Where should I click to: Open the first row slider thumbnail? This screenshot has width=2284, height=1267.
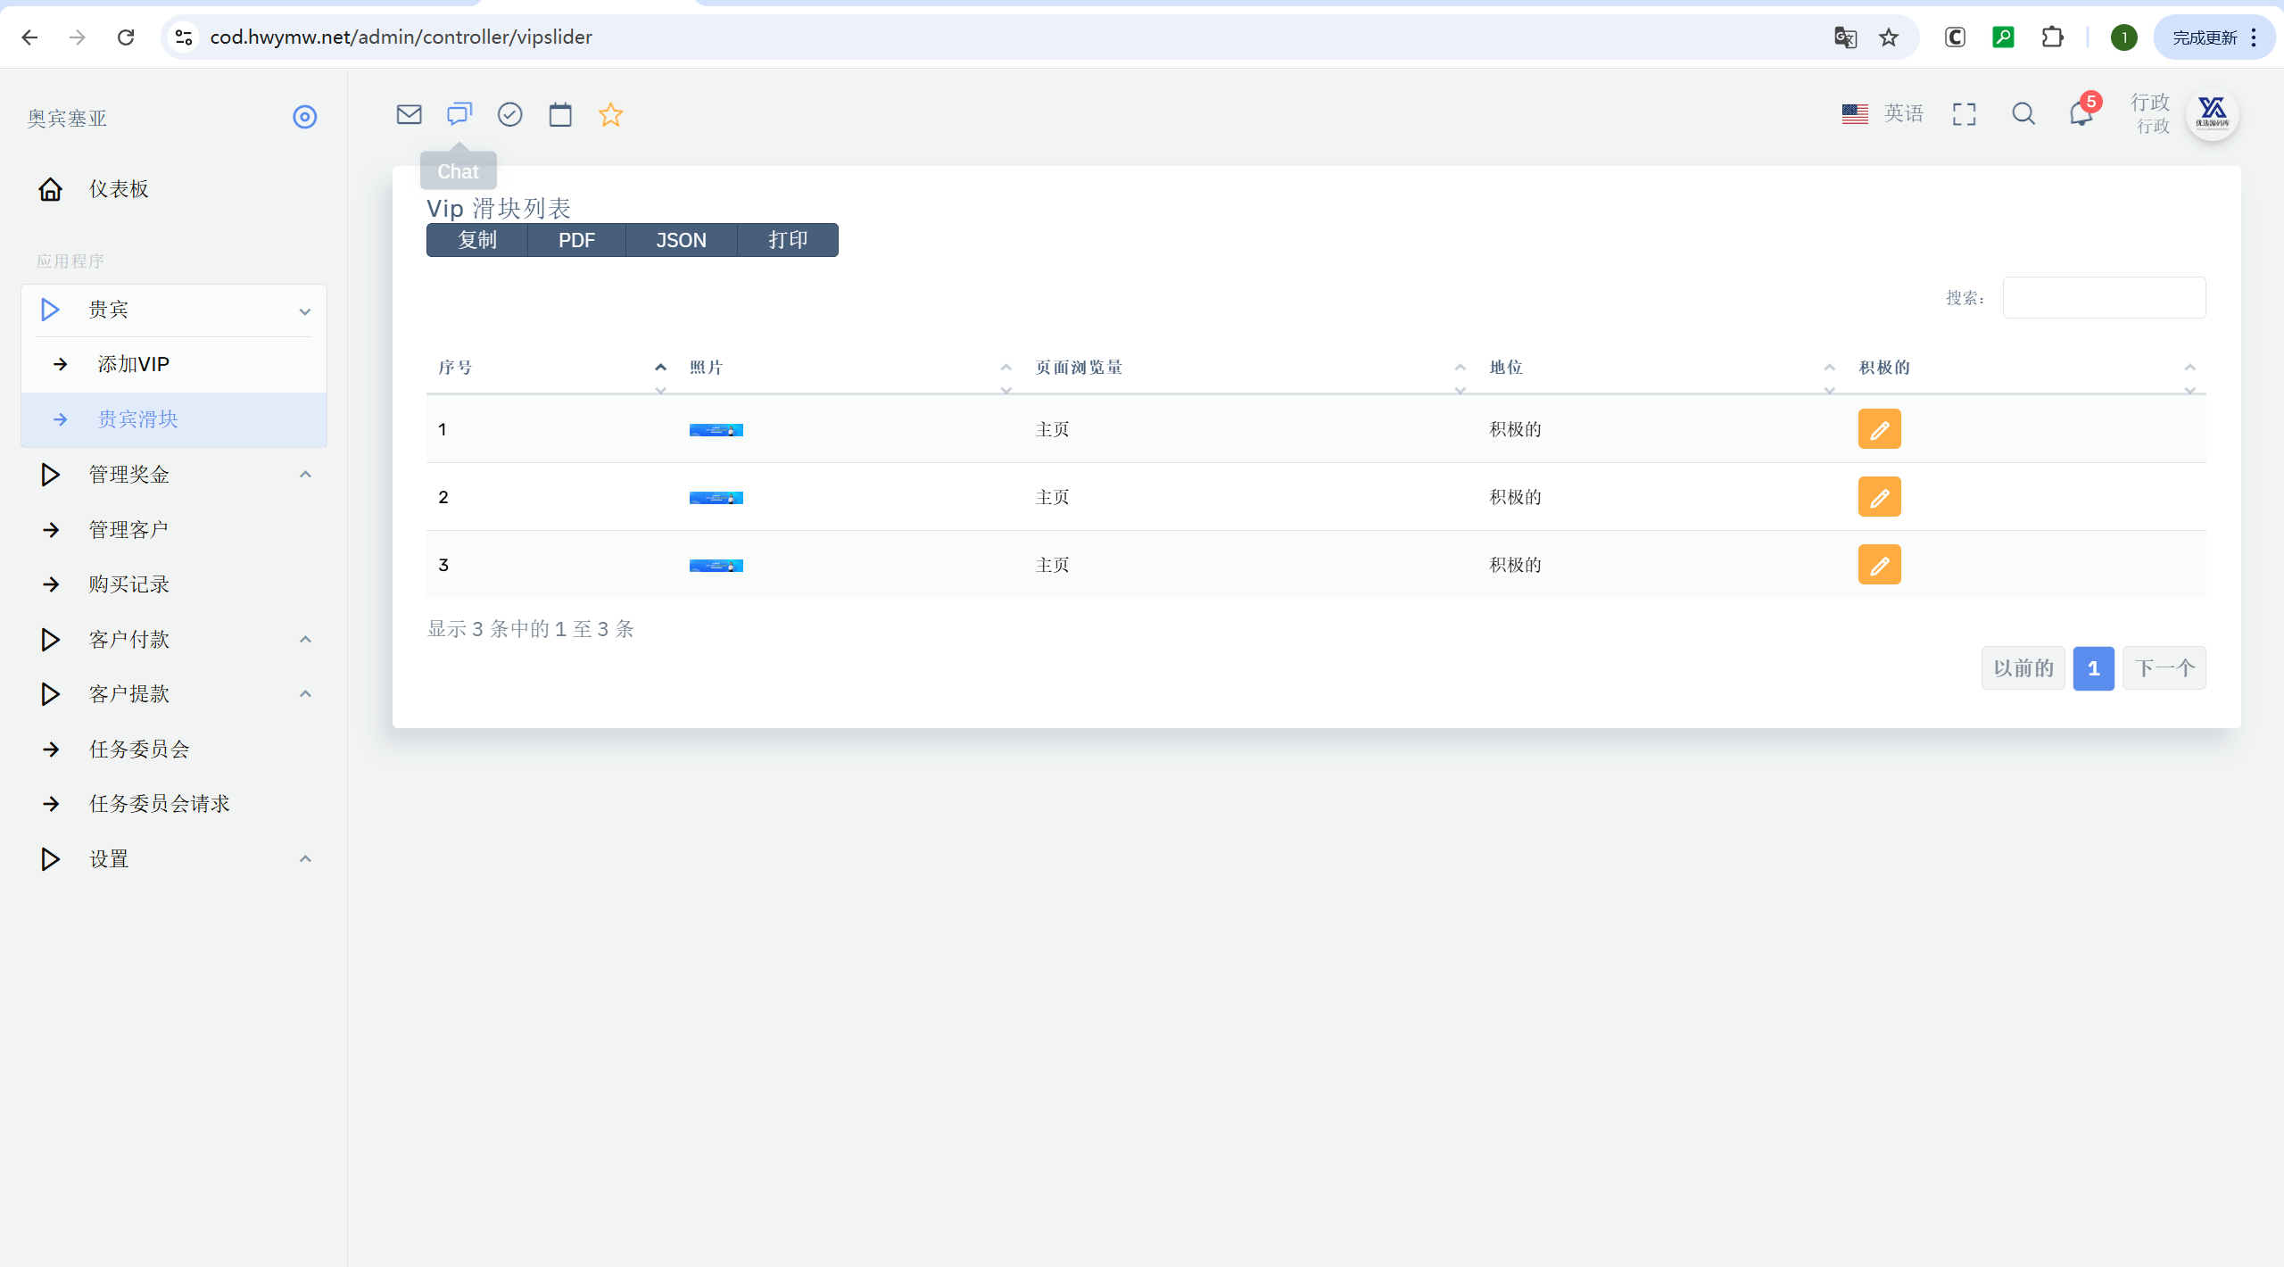[716, 430]
